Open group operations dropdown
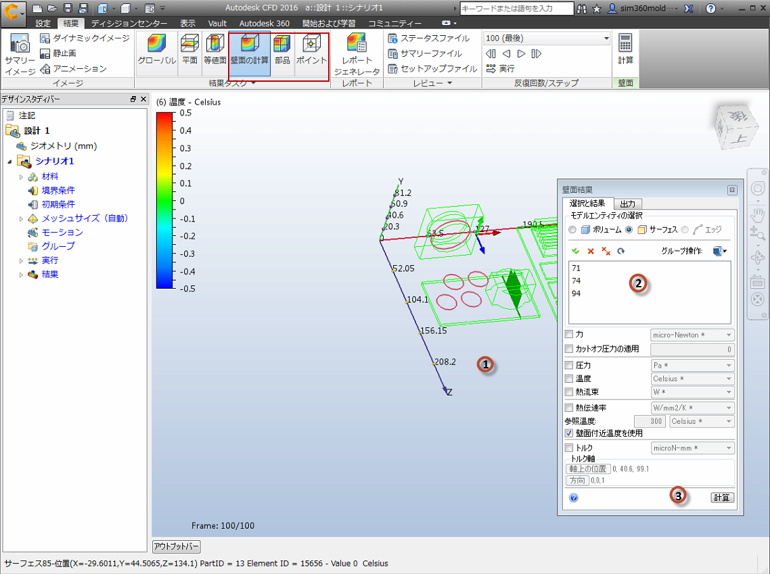Viewport: 770px width, 574px height. click(720, 252)
